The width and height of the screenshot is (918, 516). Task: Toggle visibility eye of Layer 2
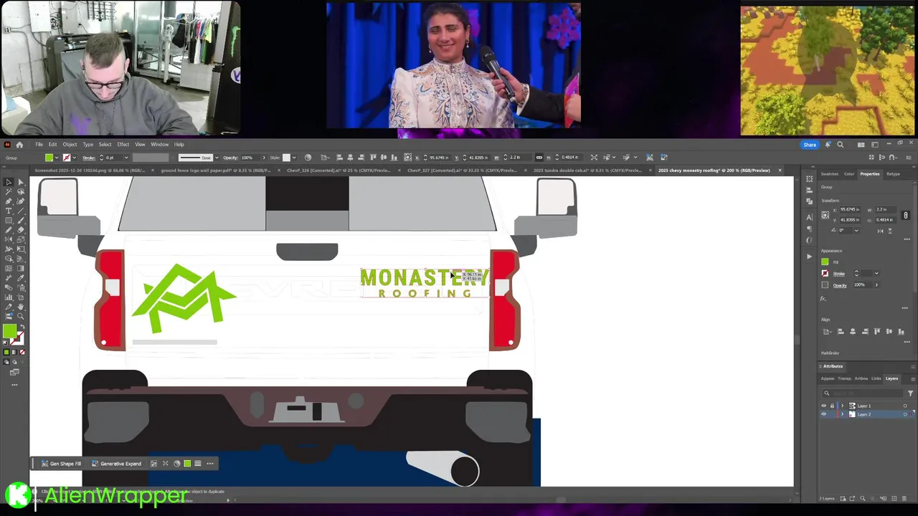[824, 414]
